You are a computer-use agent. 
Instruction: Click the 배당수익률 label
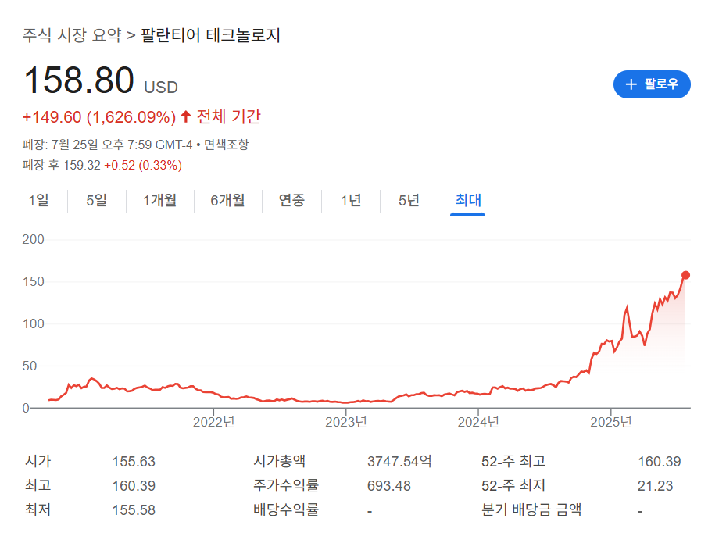point(286,509)
